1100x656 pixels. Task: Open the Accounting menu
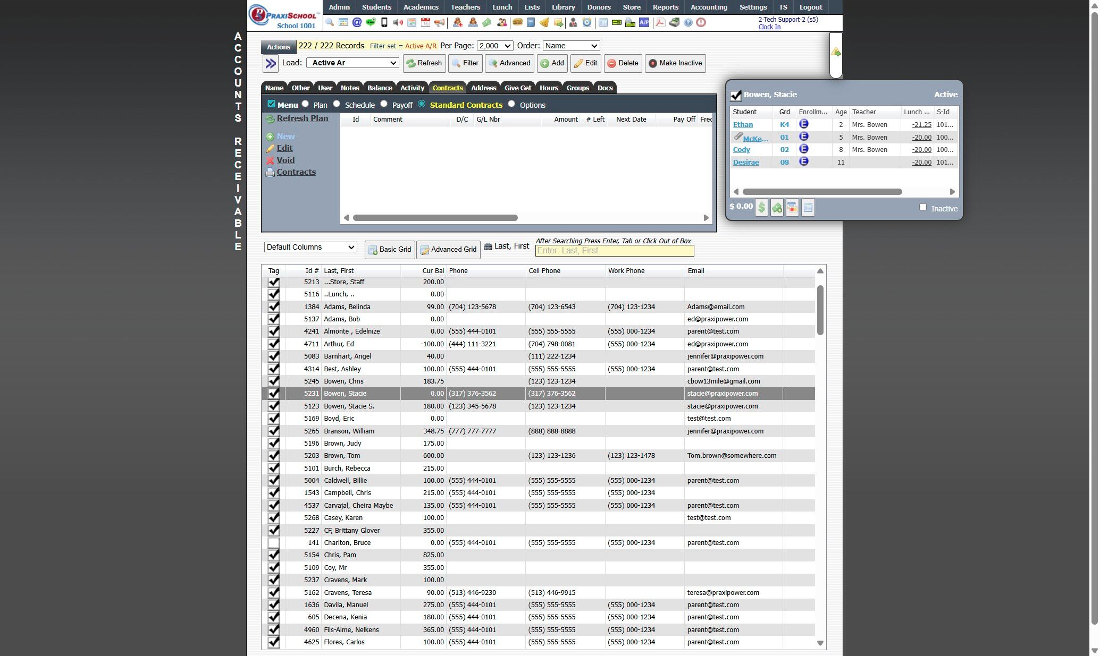(x=708, y=7)
